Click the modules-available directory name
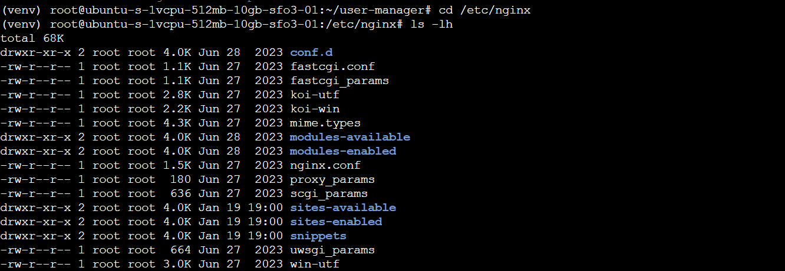 (350, 137)
